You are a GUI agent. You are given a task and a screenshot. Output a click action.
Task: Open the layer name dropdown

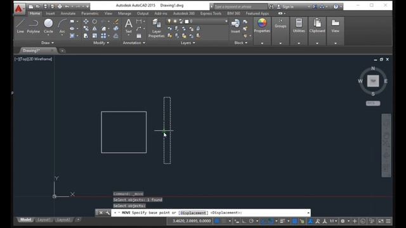coord(226,21)
